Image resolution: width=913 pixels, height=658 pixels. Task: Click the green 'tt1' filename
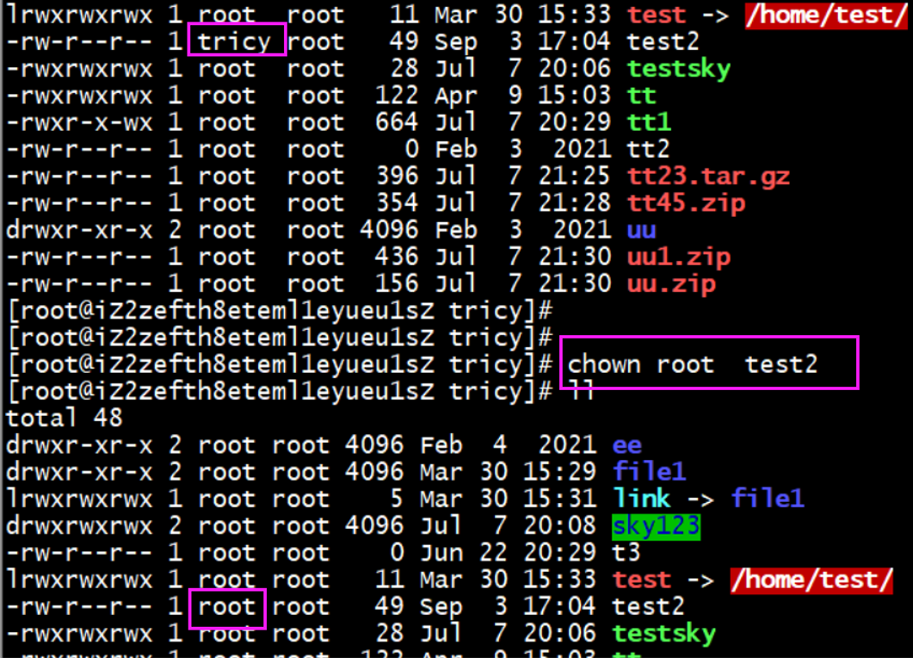pos(649,123)
